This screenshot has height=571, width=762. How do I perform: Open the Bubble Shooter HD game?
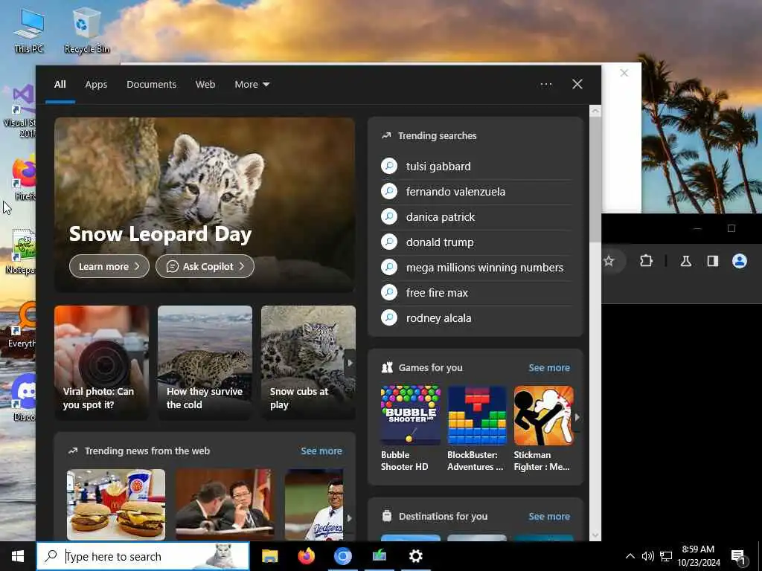[410, 428]
